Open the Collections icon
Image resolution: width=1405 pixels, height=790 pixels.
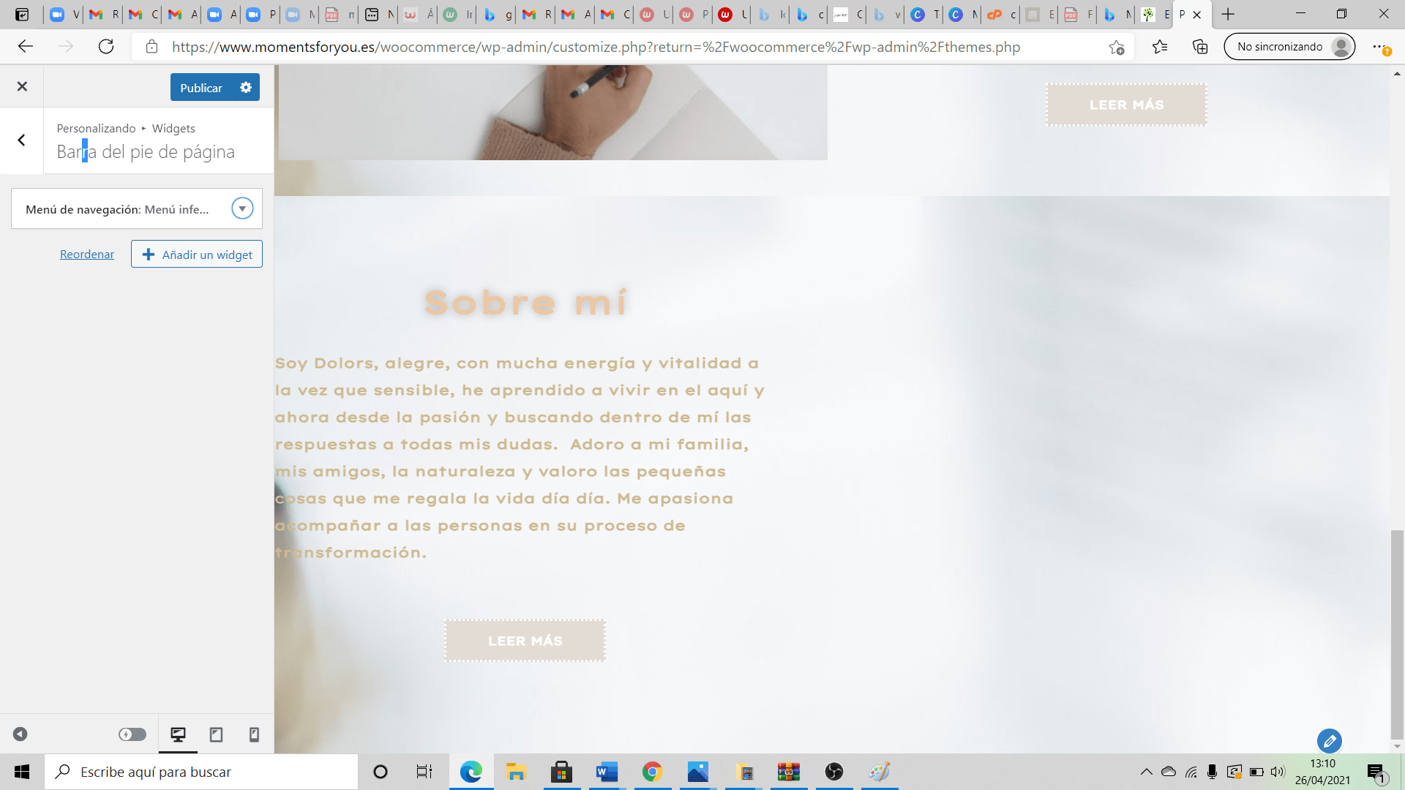(x=1200, y=47)
